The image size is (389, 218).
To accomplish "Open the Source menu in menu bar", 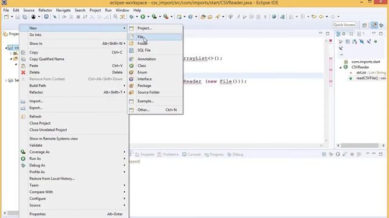I will click(x=29, y=10).
